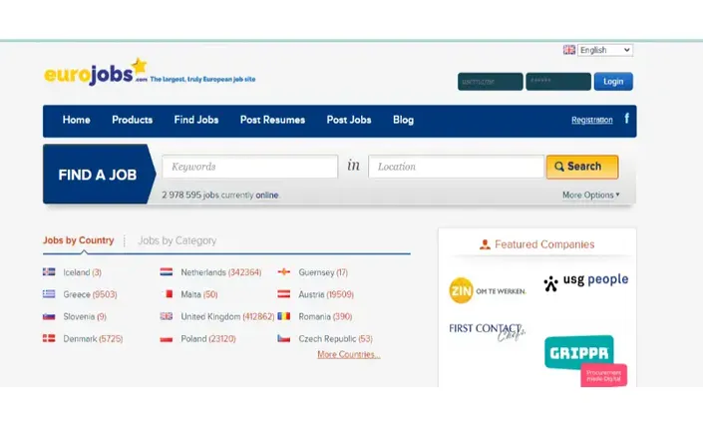Focus the password input field
Screen dimensions: 703x426
558,81
